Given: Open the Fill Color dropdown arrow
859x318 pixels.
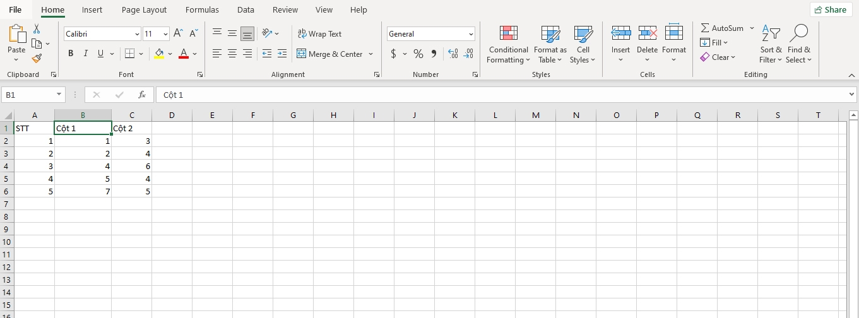Looking at the screenshot, I should click(170, 54).
